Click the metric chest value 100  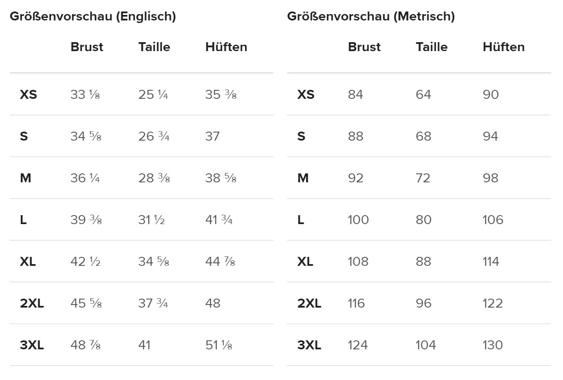[x=358, y=220]
